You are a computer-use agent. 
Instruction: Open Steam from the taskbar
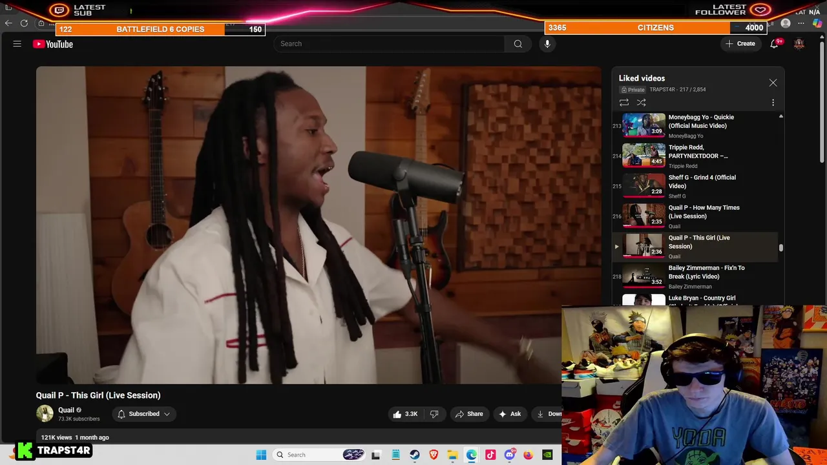coord(414,455)
